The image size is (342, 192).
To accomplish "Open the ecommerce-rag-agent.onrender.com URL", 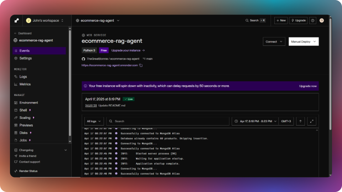I will coord(110,65).
